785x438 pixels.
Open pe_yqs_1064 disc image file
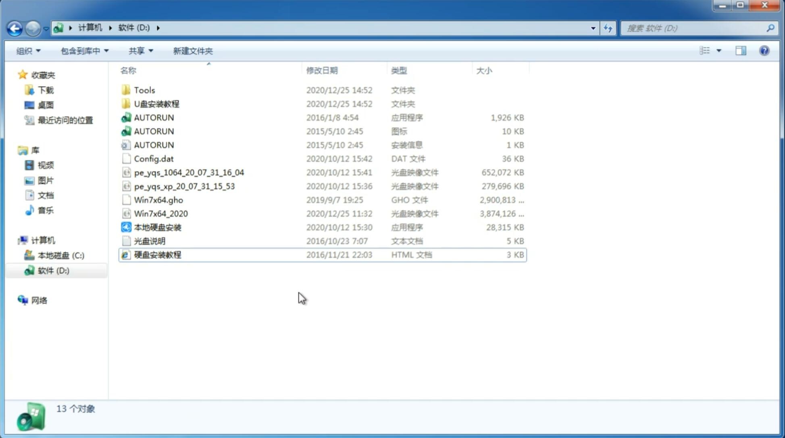pos(189,172)
